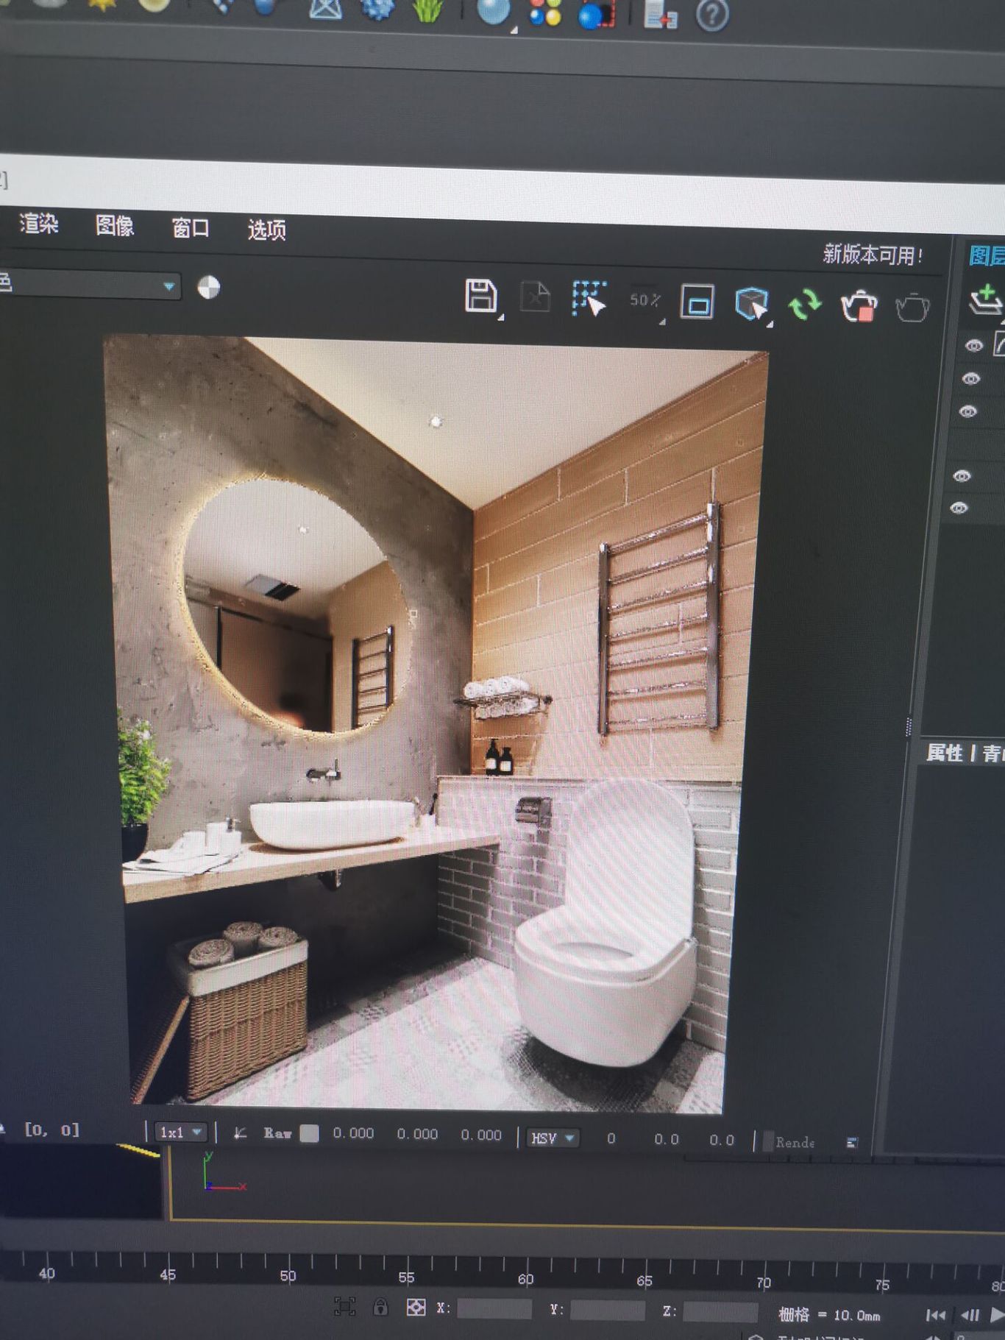Click the 新版本可用! notice
The height and width of the screenshot is (1340, 1005).
click(x=873, y=255)
